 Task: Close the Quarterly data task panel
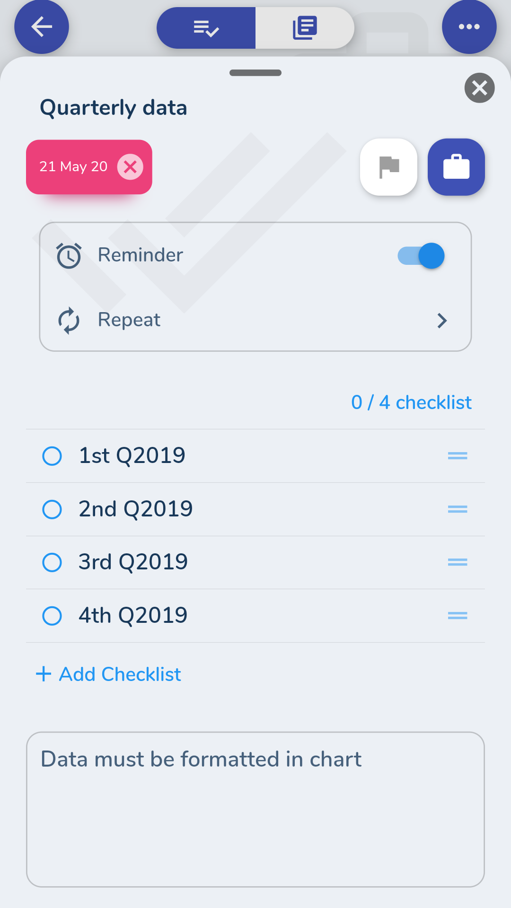click(479, 88)
